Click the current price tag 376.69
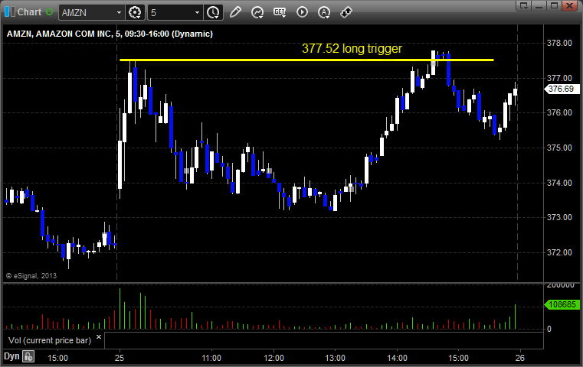Viewport: 583px width, 367px height. [562, 89]
